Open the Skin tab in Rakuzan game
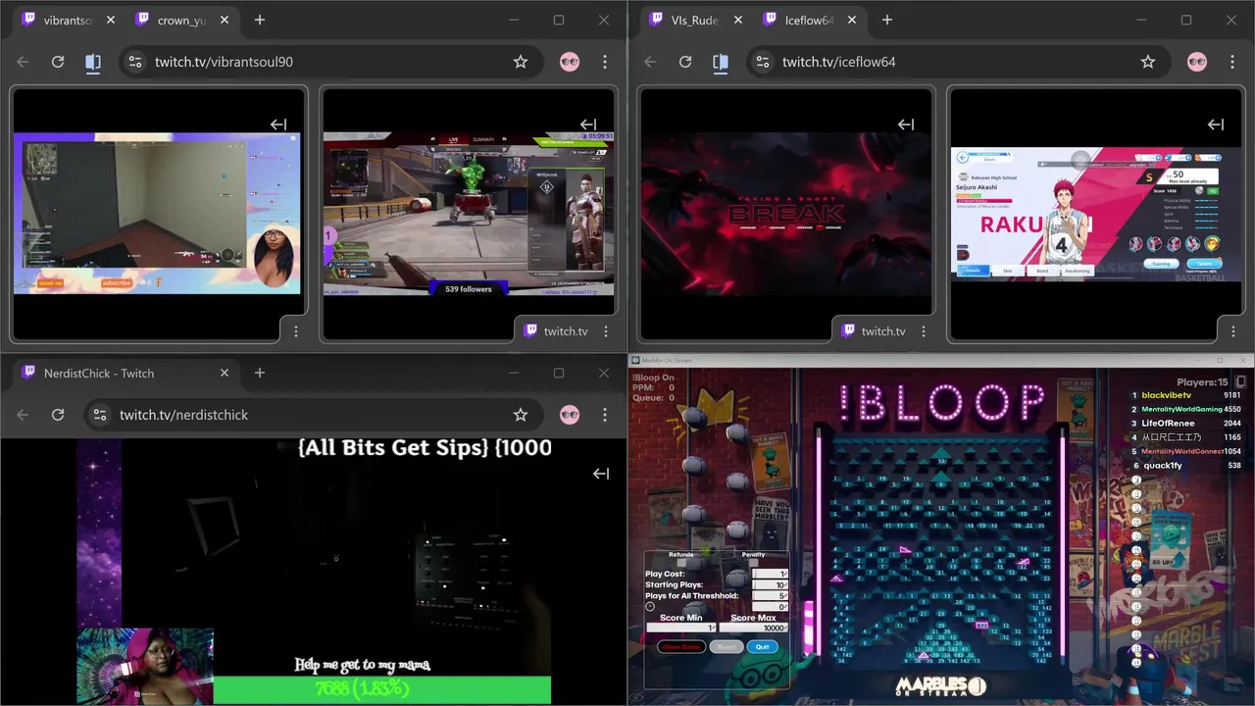 (1007, 271)
